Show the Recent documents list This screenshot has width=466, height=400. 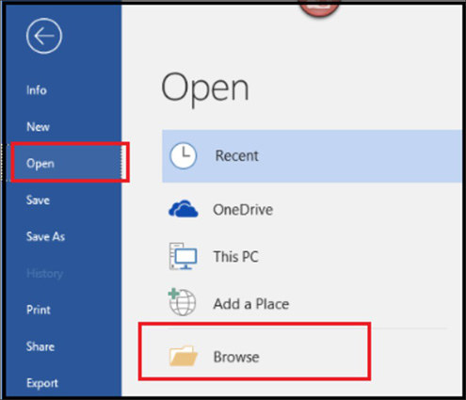point(312,156)
